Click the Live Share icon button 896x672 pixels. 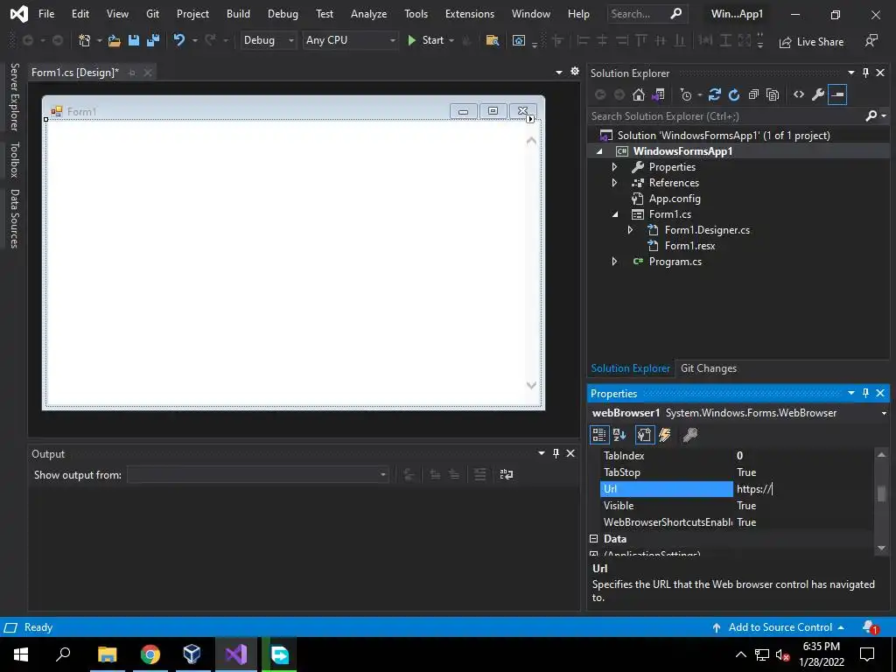click(x=811, y=42)
